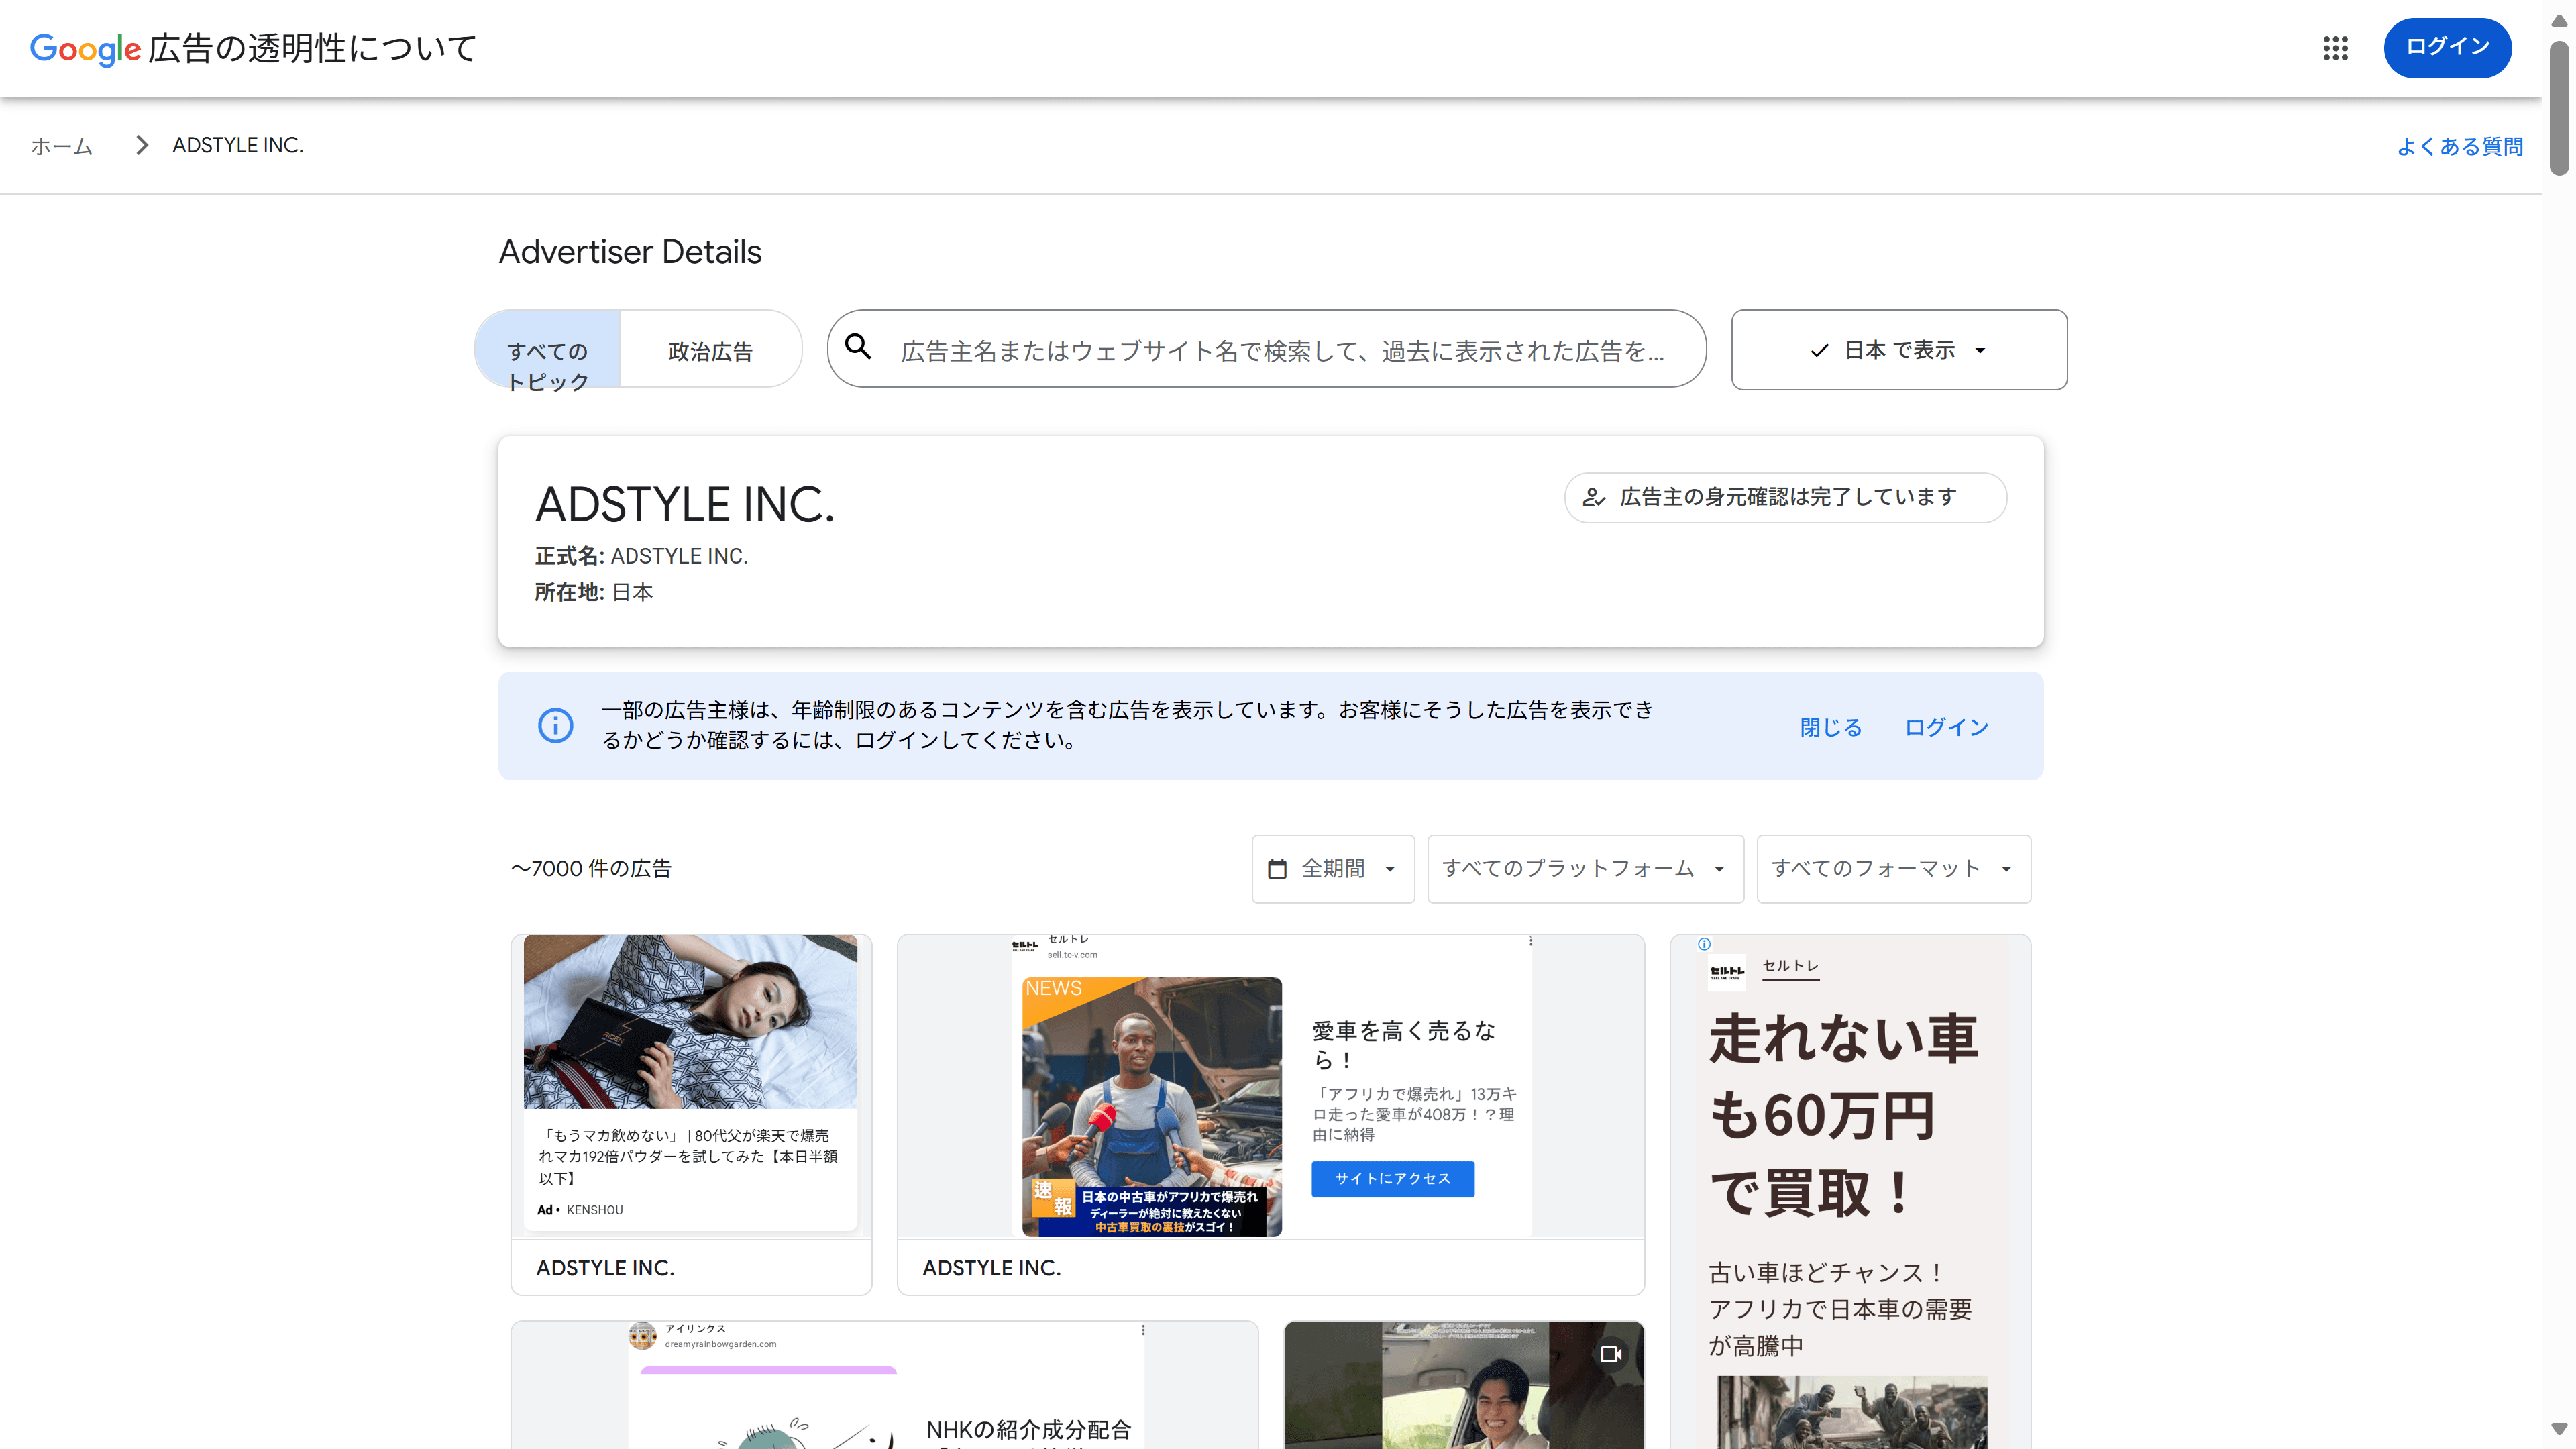This screenshot has width=2576, height=1449.
Task: Click ADSTYLE INC. in the breadcrumb
Action: pyautogui.click(x=238, y=145)
